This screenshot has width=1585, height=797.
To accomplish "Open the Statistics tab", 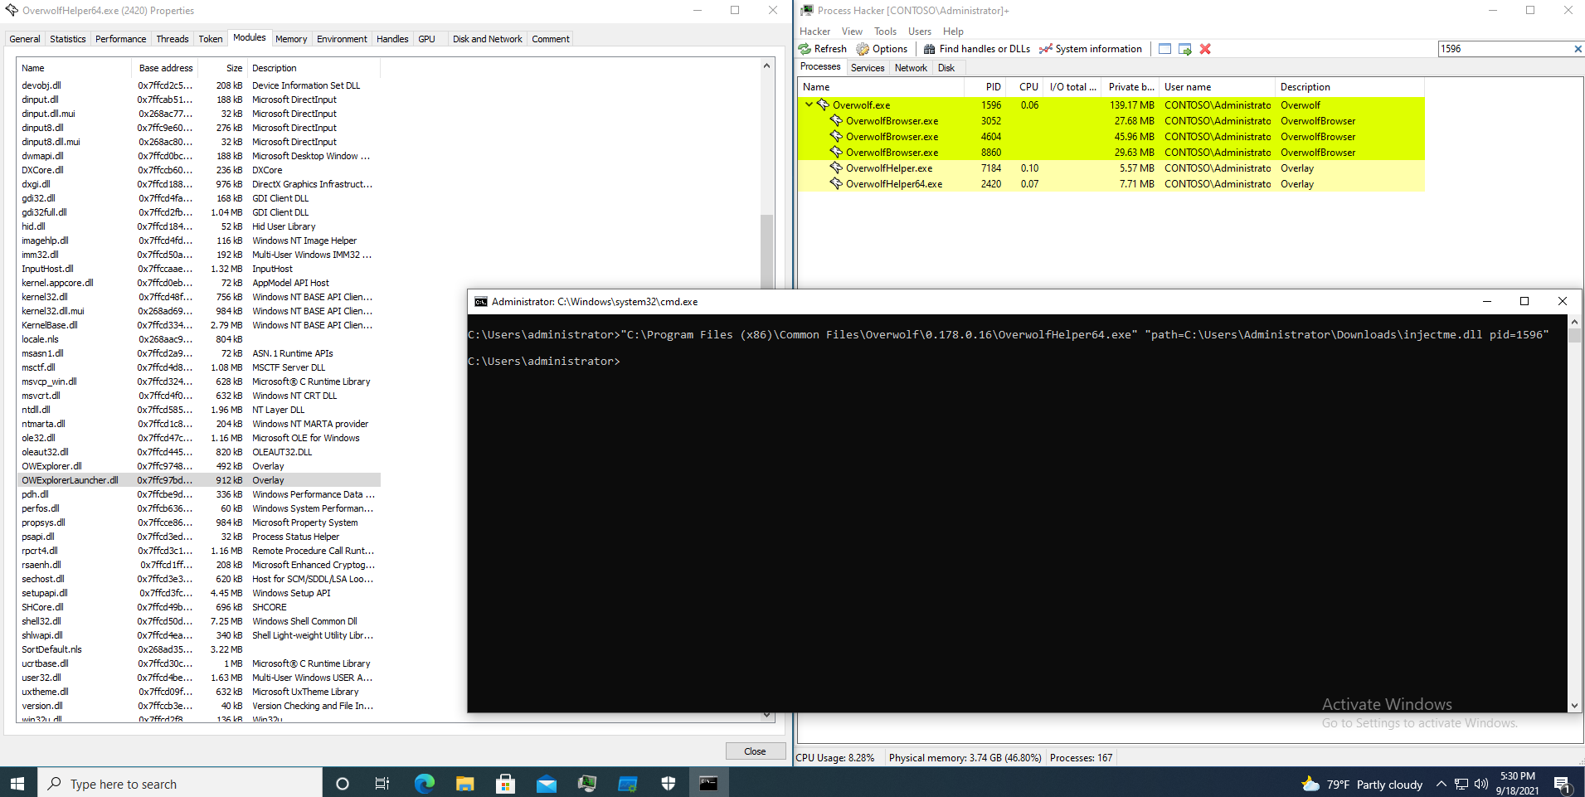I will (68, 39).
